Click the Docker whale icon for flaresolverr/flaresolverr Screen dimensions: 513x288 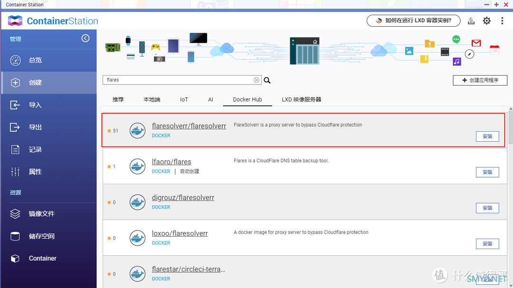point(137,131)
